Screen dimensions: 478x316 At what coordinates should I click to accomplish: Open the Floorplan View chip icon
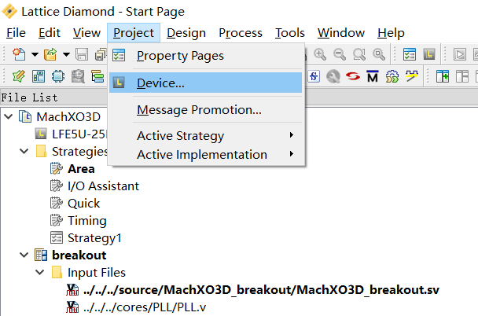(x=58, y=76)
